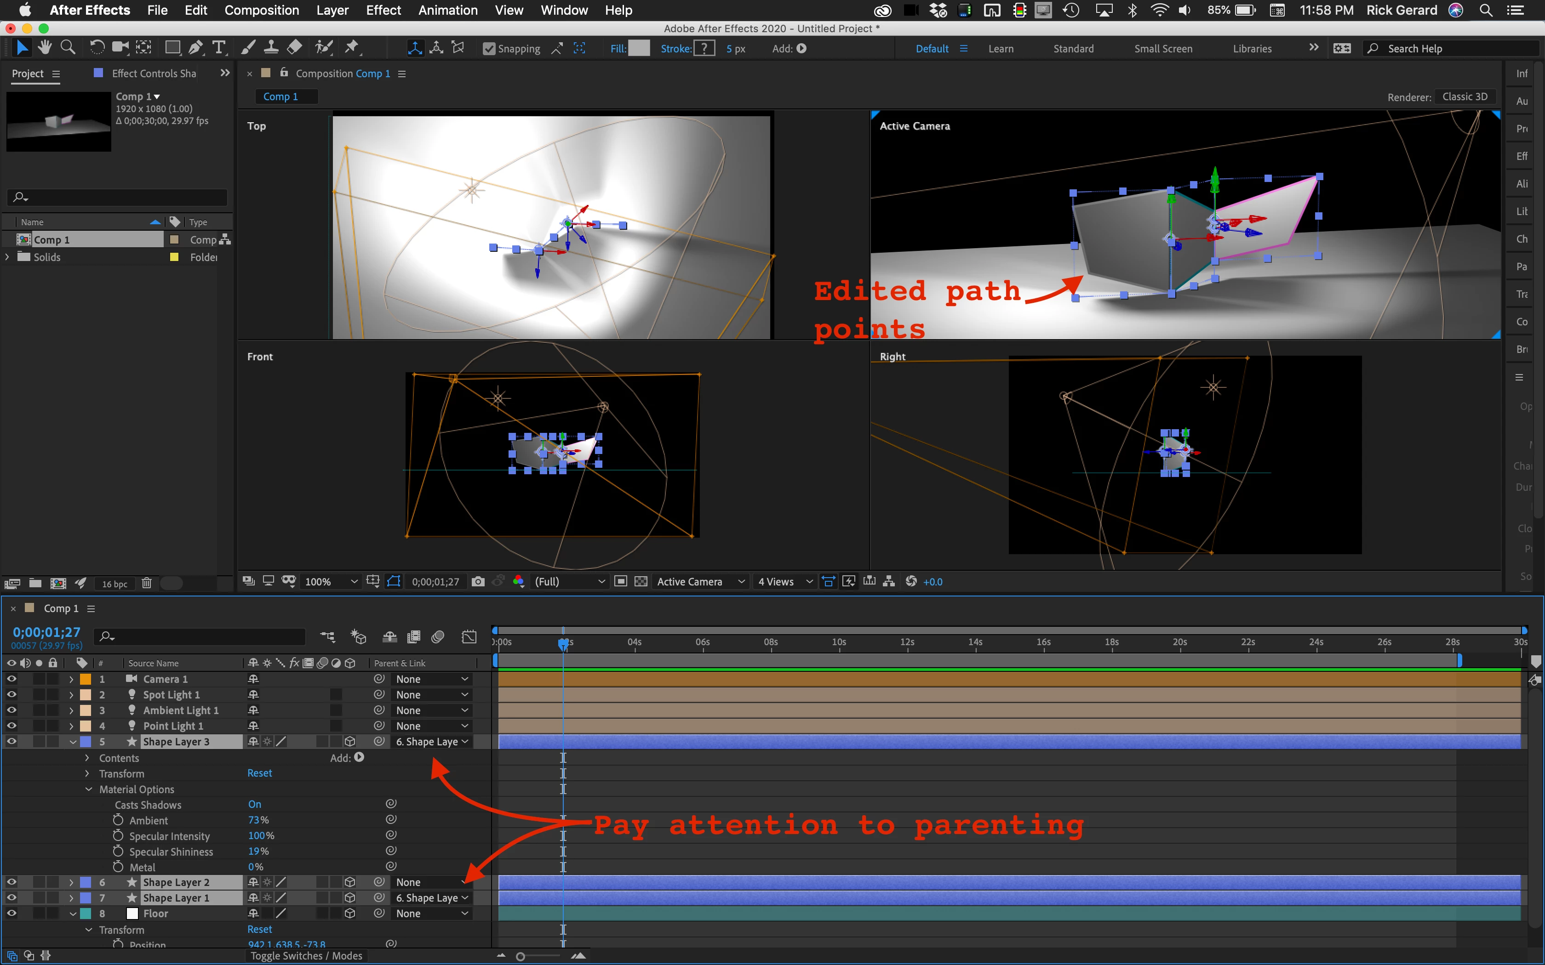The height and width of the screenshot is (965, 1545).
Task: Open the Shape Layer 2 parent dropdown
Action: pyautogui.click(x=432, y=882)
